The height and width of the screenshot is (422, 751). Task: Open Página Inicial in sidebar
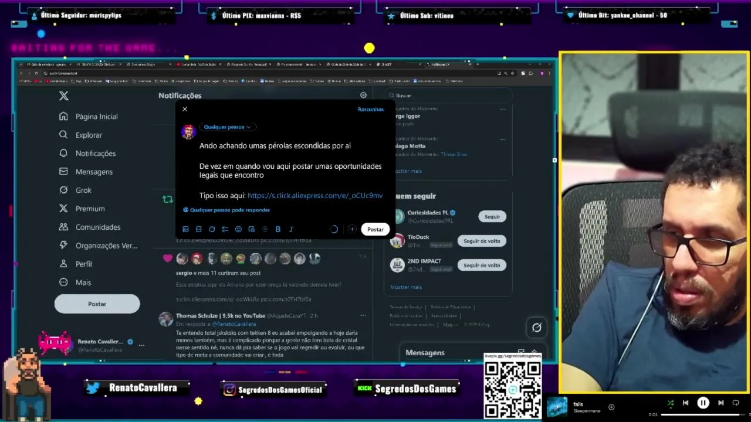89,117
